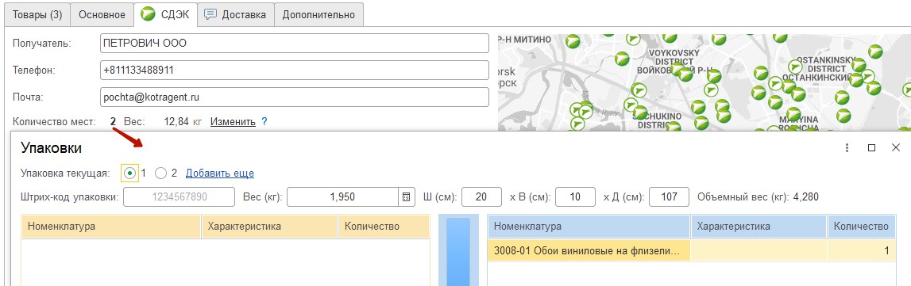Click the question mark help icon
This screenshot has height=286, width=911.
click(264, 121)
